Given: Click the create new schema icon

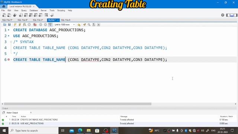Looking at the screenshot, I should coord(21,15).
